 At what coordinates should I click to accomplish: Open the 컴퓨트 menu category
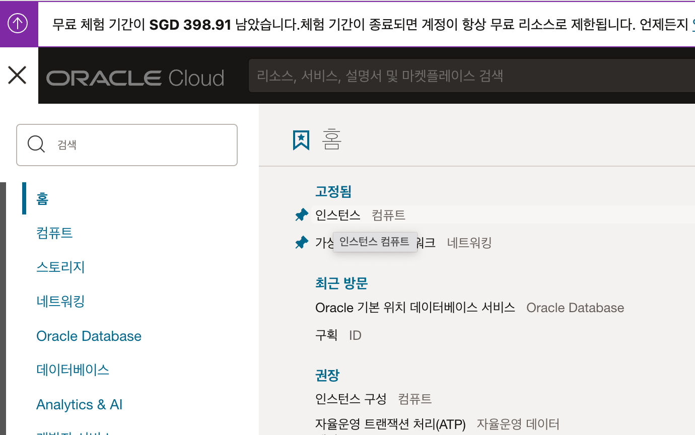point(54,233)
